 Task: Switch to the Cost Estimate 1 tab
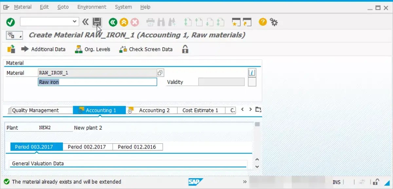tap(200, 110)
